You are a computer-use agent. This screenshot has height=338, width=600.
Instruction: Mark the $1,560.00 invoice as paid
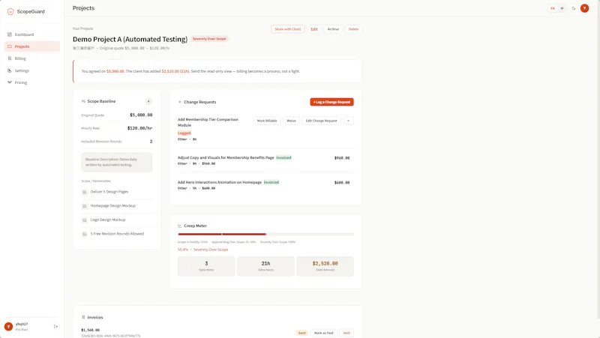click(x=324, y=333)
